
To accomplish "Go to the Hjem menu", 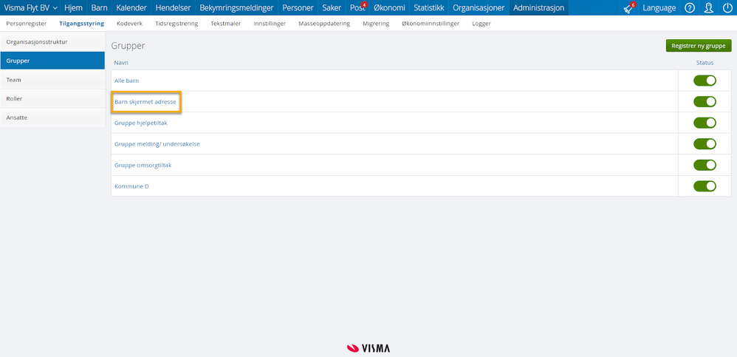I will (74, 8).
